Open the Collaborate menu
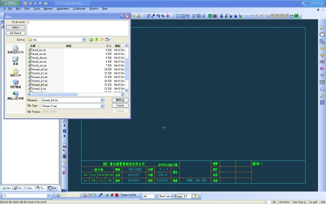Viewport: 326px width, 204px height. tap(79, 9)
